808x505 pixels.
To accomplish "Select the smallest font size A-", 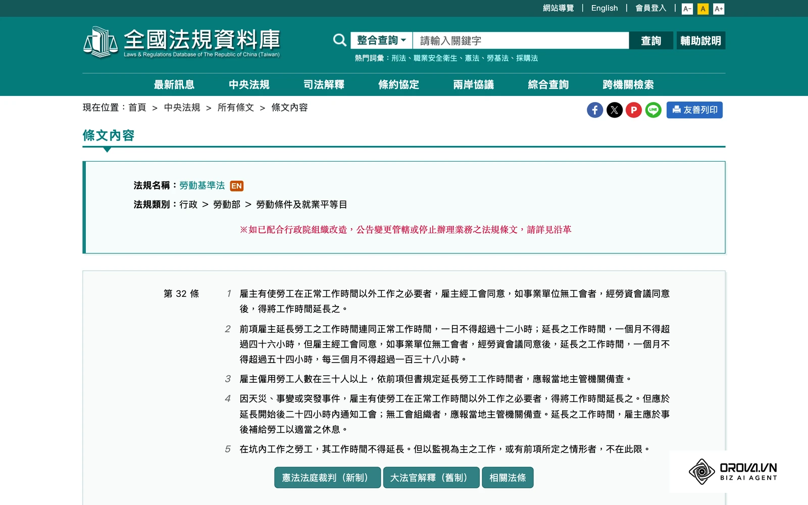I will pyautogui.click(x=687, y=9).
